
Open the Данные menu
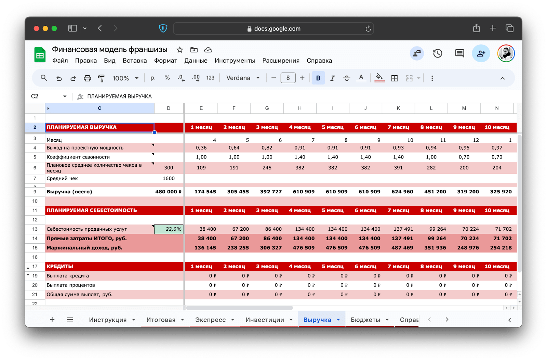click(196, 61)
